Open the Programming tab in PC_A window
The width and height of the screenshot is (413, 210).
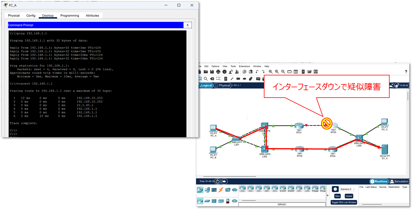click(x=70, y=16)
